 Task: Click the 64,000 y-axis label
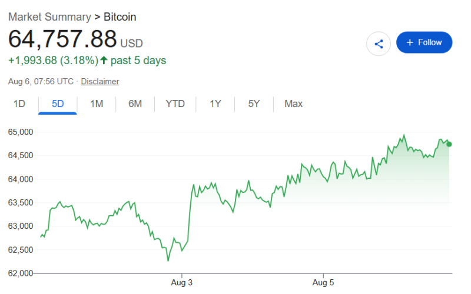point(21,179)
